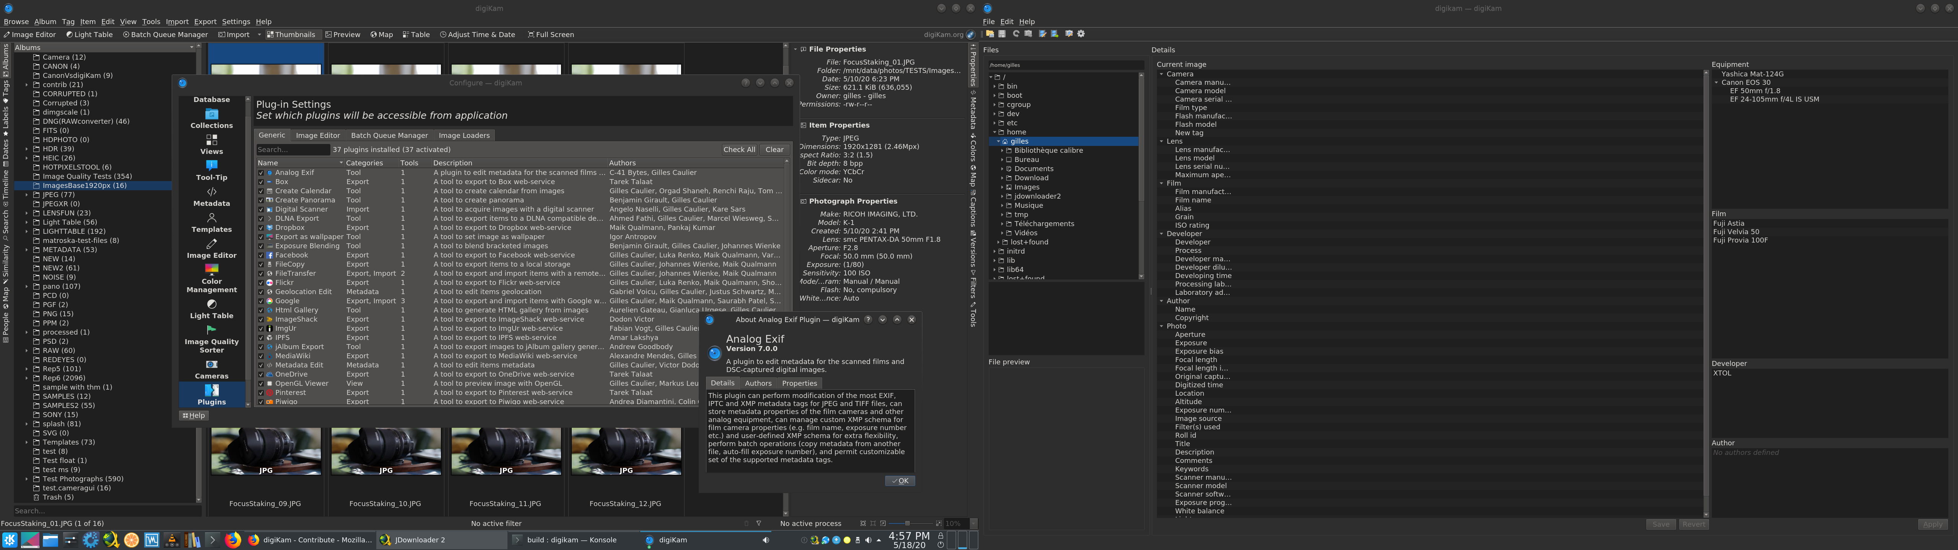Click the Save icon in Analog Exif toolbar
This screenshot has height=550, width=1958.
1002,34
